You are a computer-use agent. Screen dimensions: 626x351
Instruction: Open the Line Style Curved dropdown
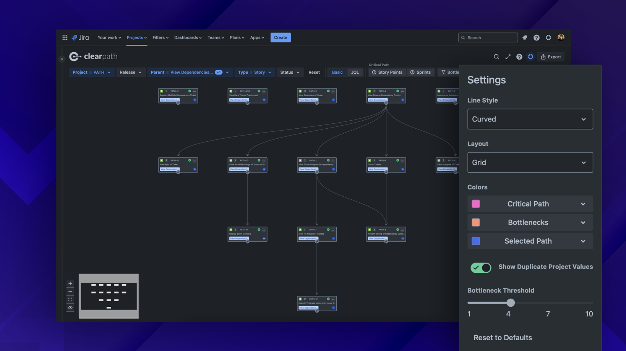(x=530, y=119)
